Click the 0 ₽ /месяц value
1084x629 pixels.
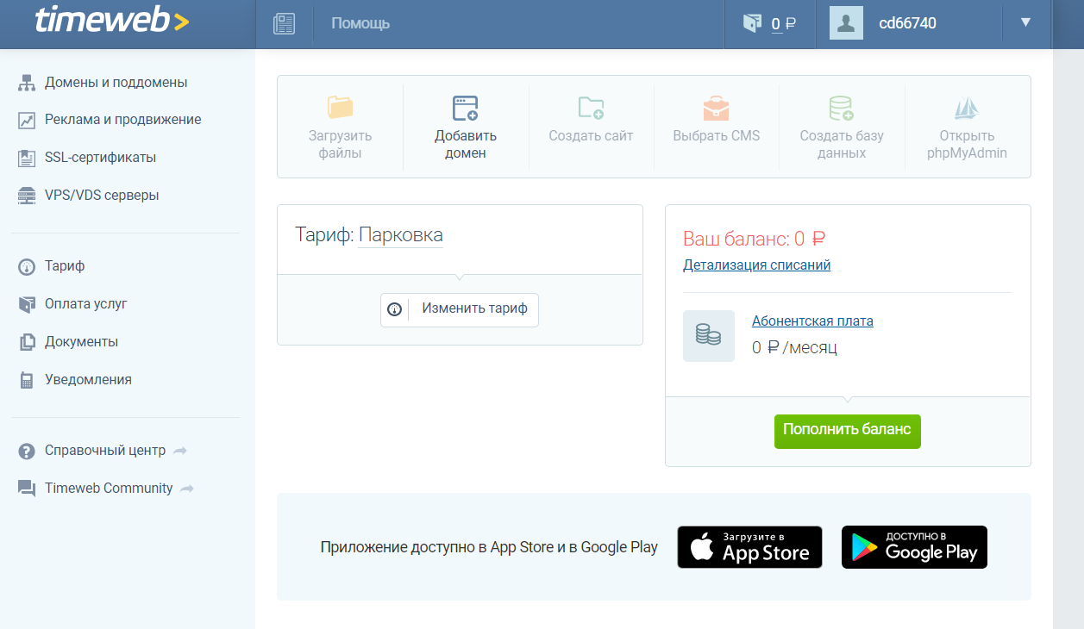[x=794, y=348]
